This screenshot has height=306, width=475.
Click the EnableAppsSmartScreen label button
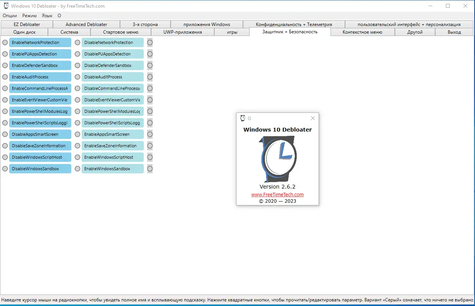point(113,134)
